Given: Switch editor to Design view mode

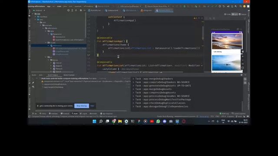Looking at the screenshot, I should [x=242, y=14].
